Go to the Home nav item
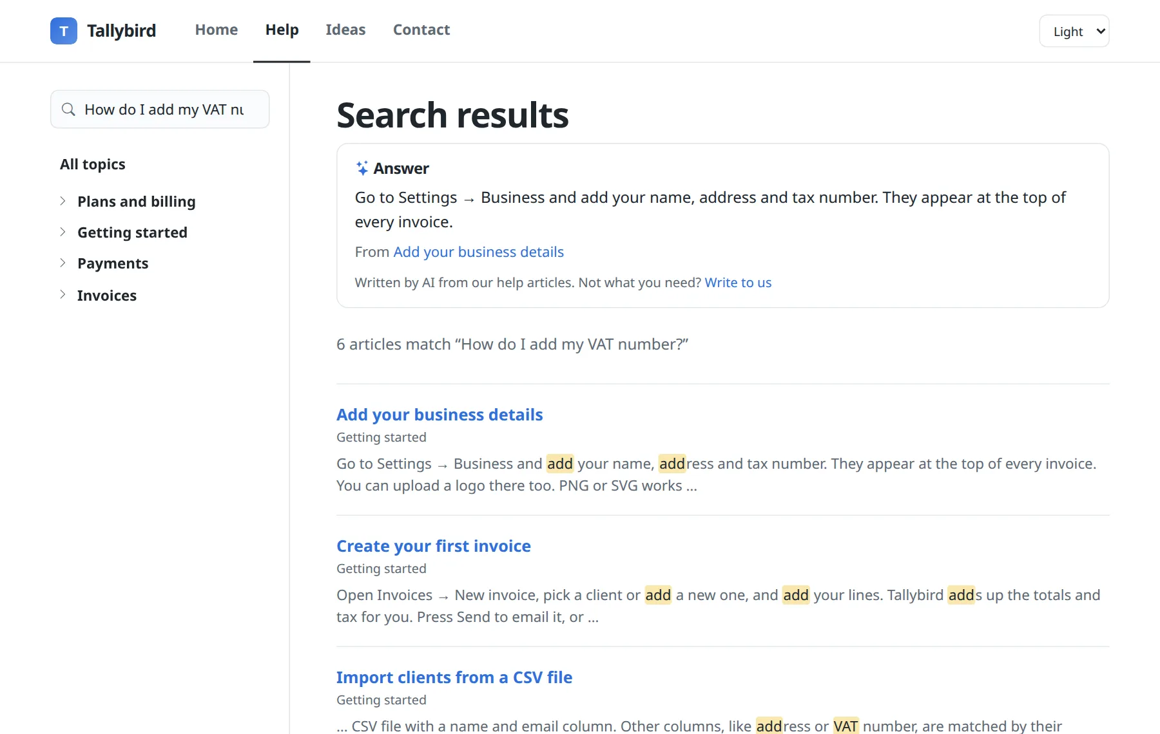 coord(217,30)
